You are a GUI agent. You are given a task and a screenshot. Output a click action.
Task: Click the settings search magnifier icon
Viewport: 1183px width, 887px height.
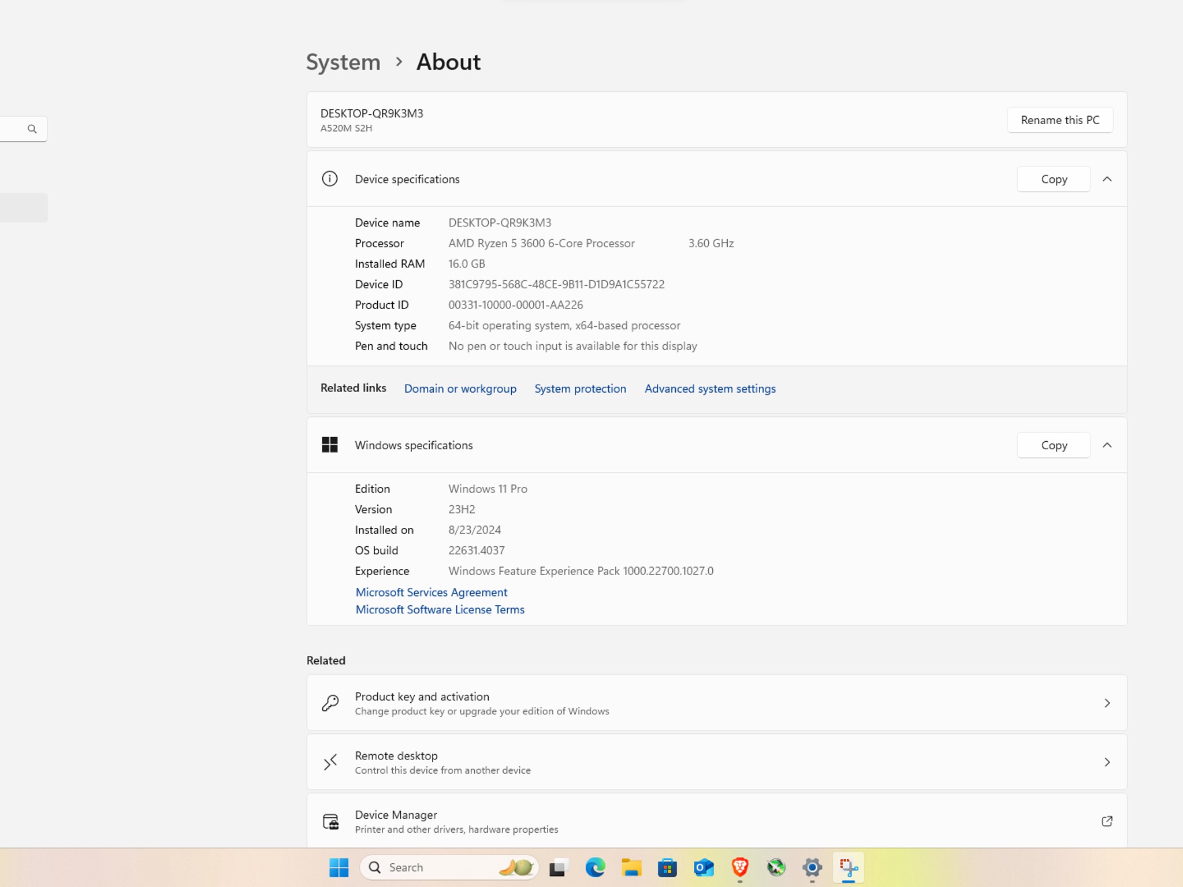(x=32, y=129)
